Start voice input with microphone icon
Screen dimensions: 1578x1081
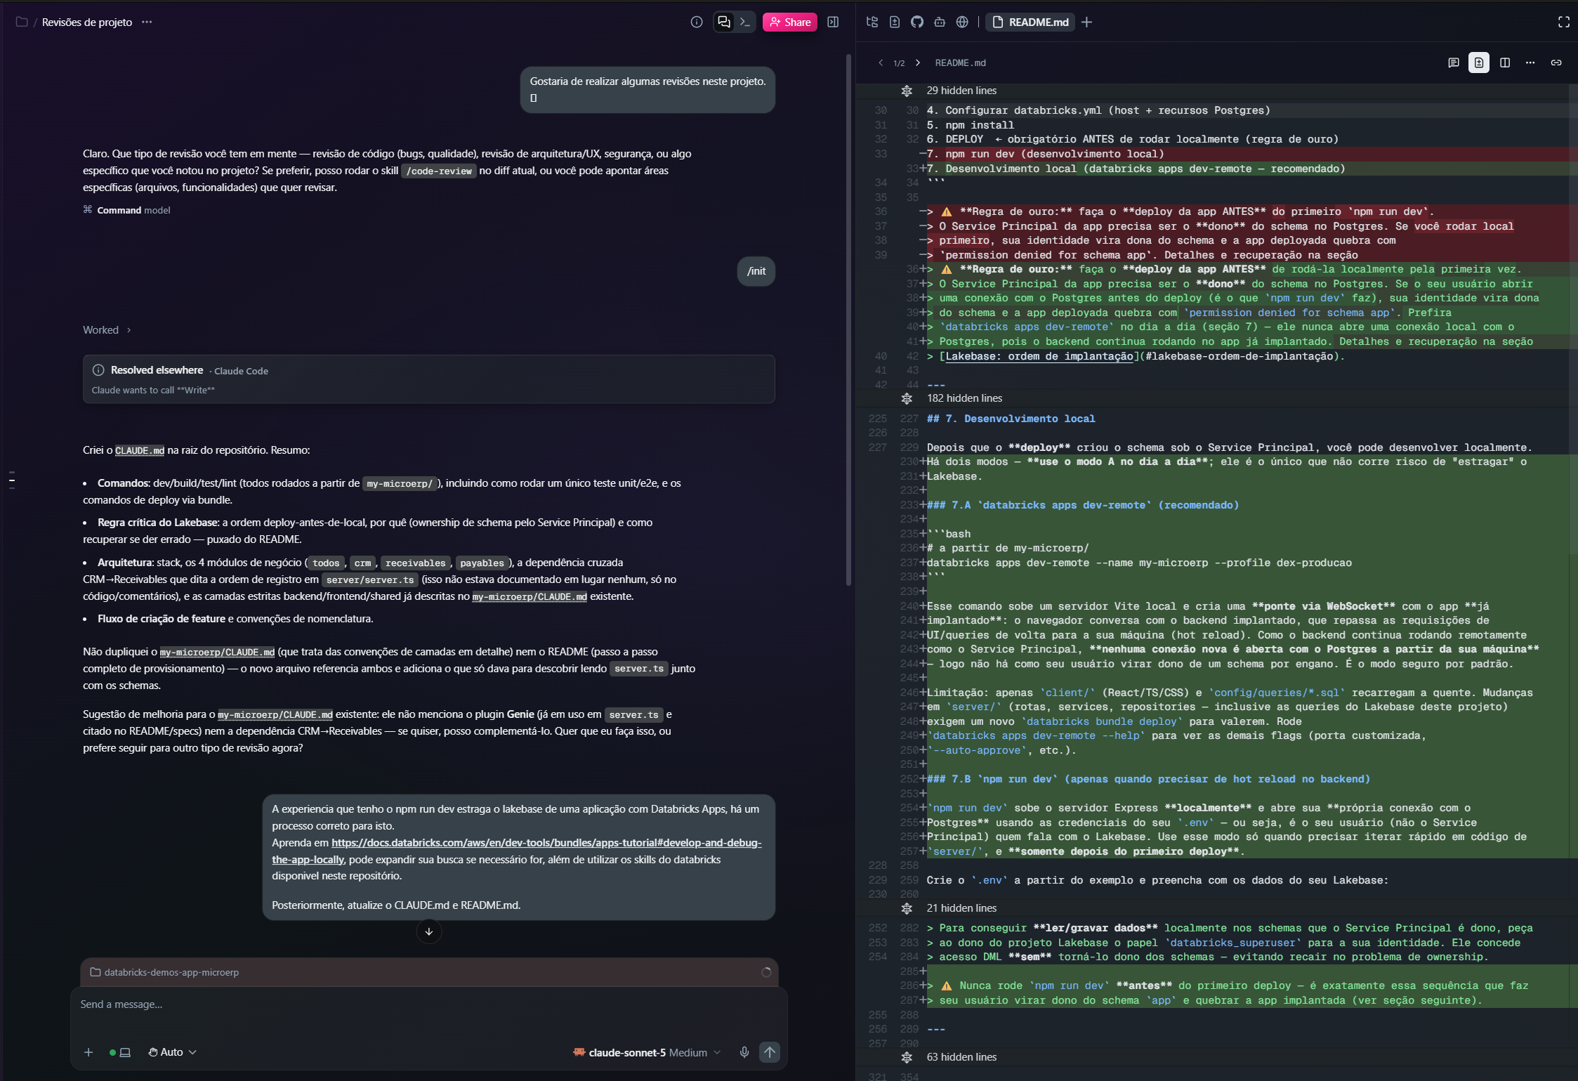(744, 1052)
